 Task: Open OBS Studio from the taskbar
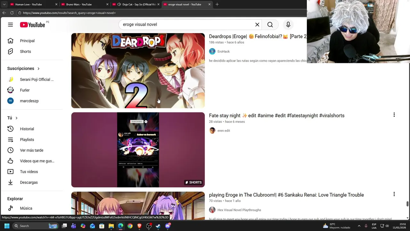[x=149, y=226]
